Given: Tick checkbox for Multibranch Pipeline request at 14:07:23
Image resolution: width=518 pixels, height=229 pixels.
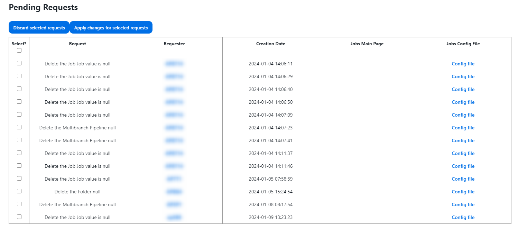Looking at the screenshot, I should pyautogui.click(x=19, y=127).
